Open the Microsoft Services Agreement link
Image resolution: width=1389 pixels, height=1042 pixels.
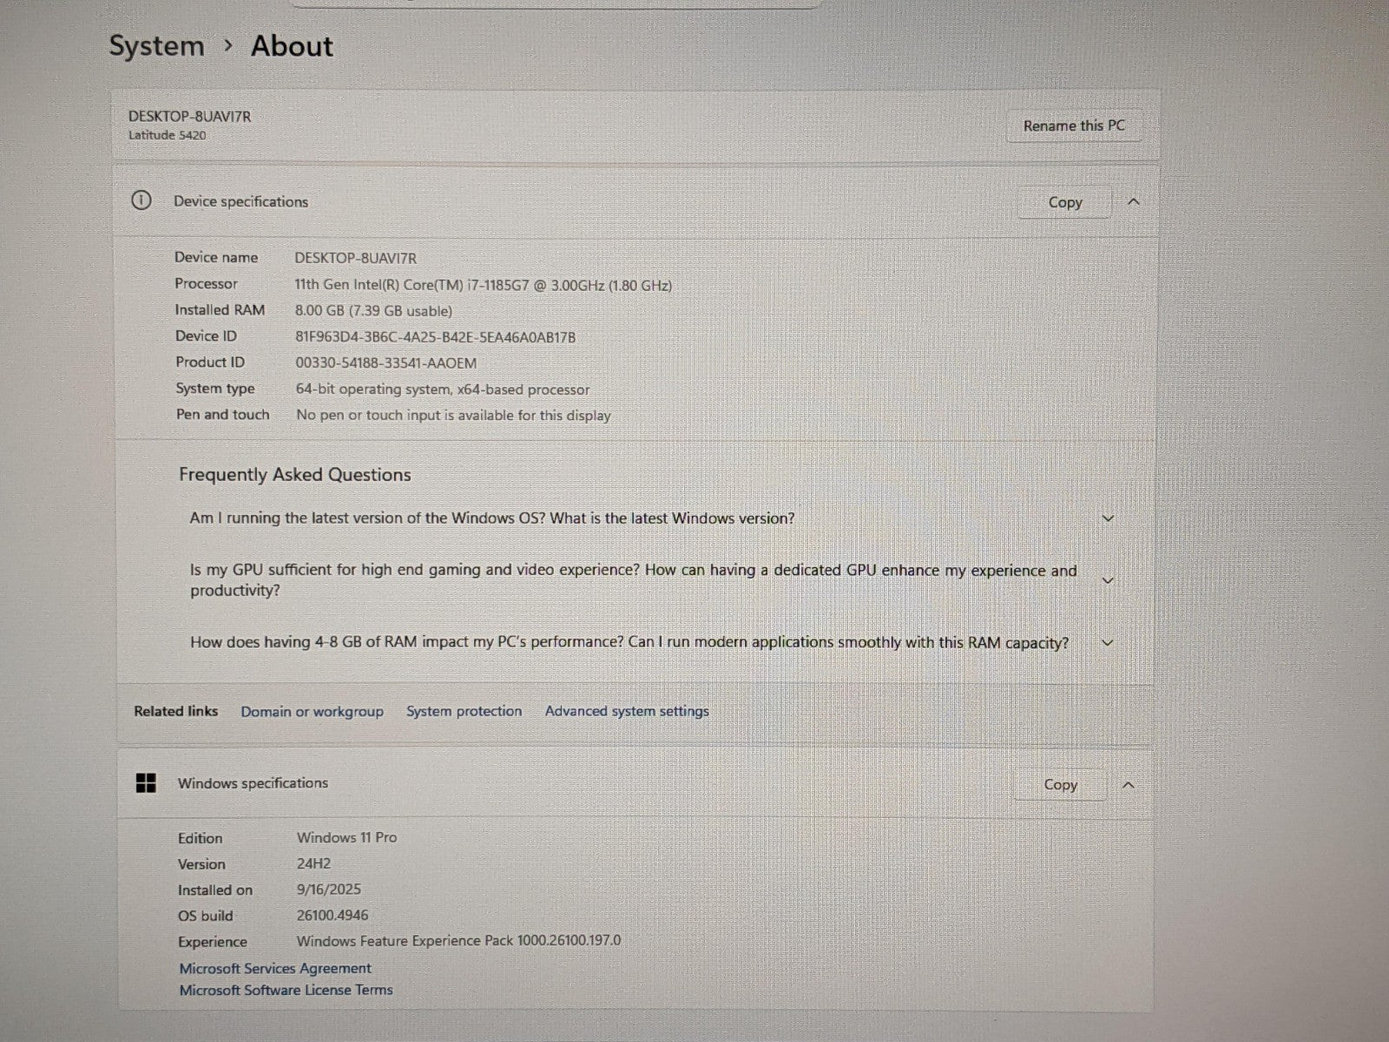click(275, 968)
